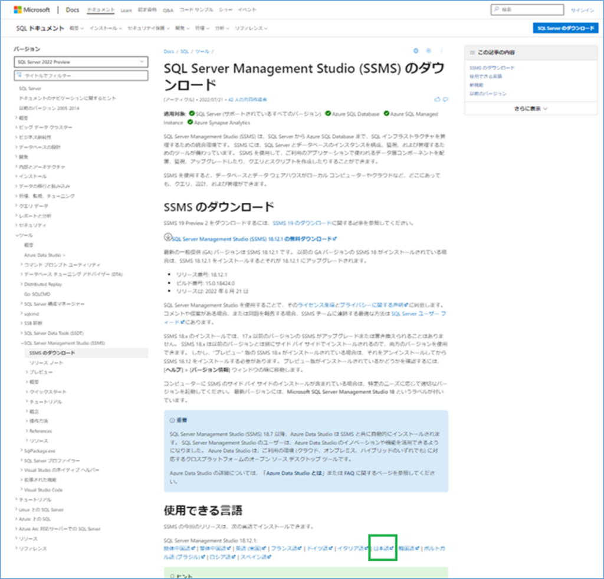The height and width of the screenshot is (579, 604).
Task: Expand the SQL Server Data Tools (SSDT) node
Action: pyautogui.click(x=22, y=333)
